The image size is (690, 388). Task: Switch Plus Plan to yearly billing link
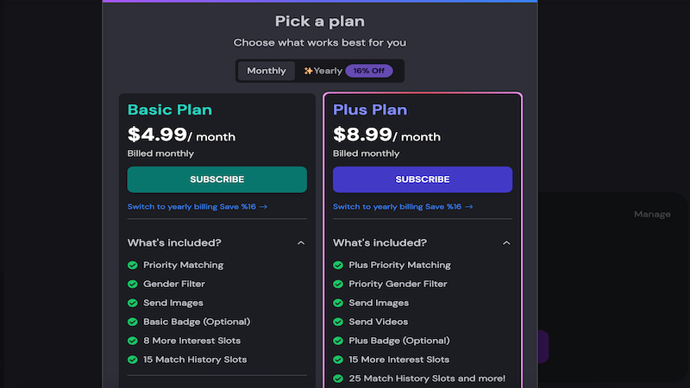(403, 207)
